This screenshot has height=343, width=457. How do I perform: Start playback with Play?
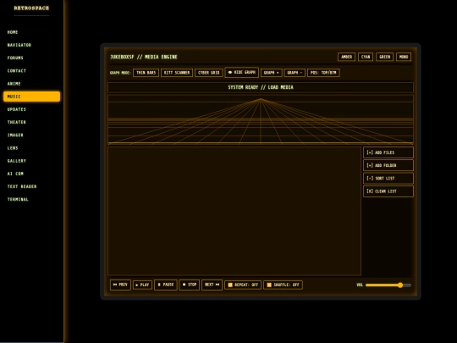(142, 285)
